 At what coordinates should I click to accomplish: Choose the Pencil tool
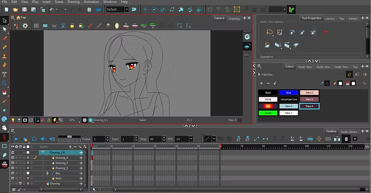pyautogui.click(x=5, y=47)
